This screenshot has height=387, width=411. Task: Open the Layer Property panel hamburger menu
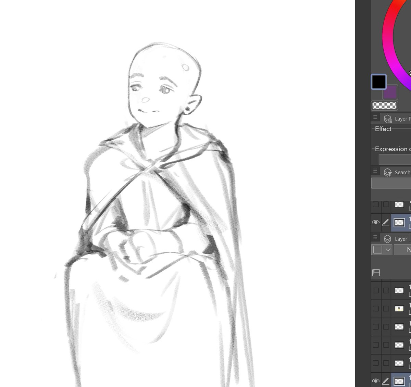point(375,117)
